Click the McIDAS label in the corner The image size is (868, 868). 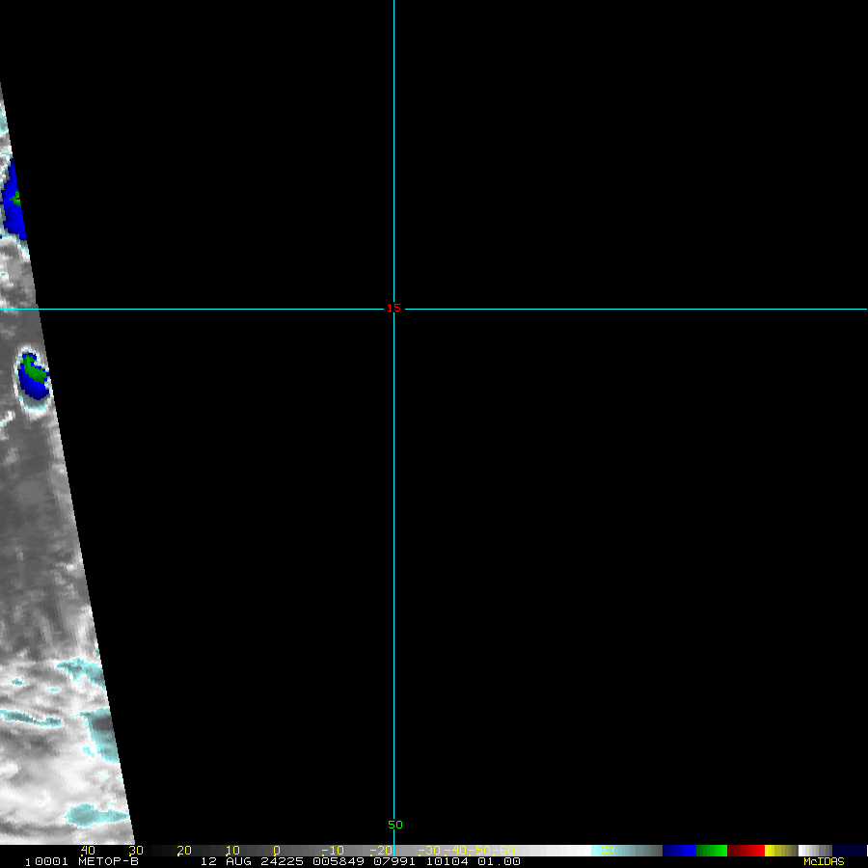pyautogui.click(x=824, y=861)
